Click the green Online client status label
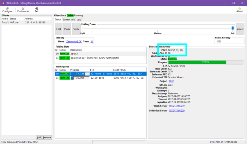The image size is (247, 144). pos(70,16)
